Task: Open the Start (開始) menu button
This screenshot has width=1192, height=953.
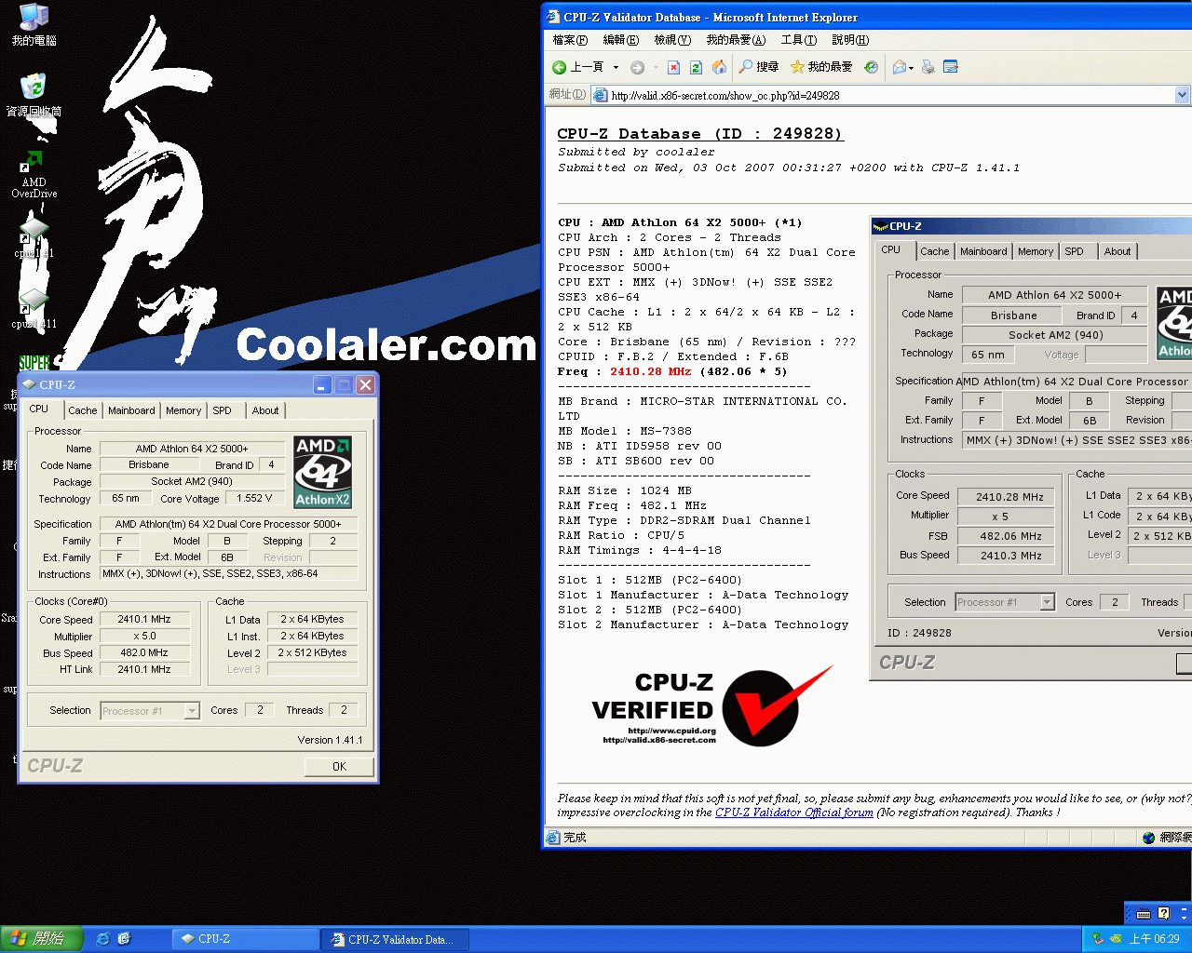Action: tap(42, 939)
